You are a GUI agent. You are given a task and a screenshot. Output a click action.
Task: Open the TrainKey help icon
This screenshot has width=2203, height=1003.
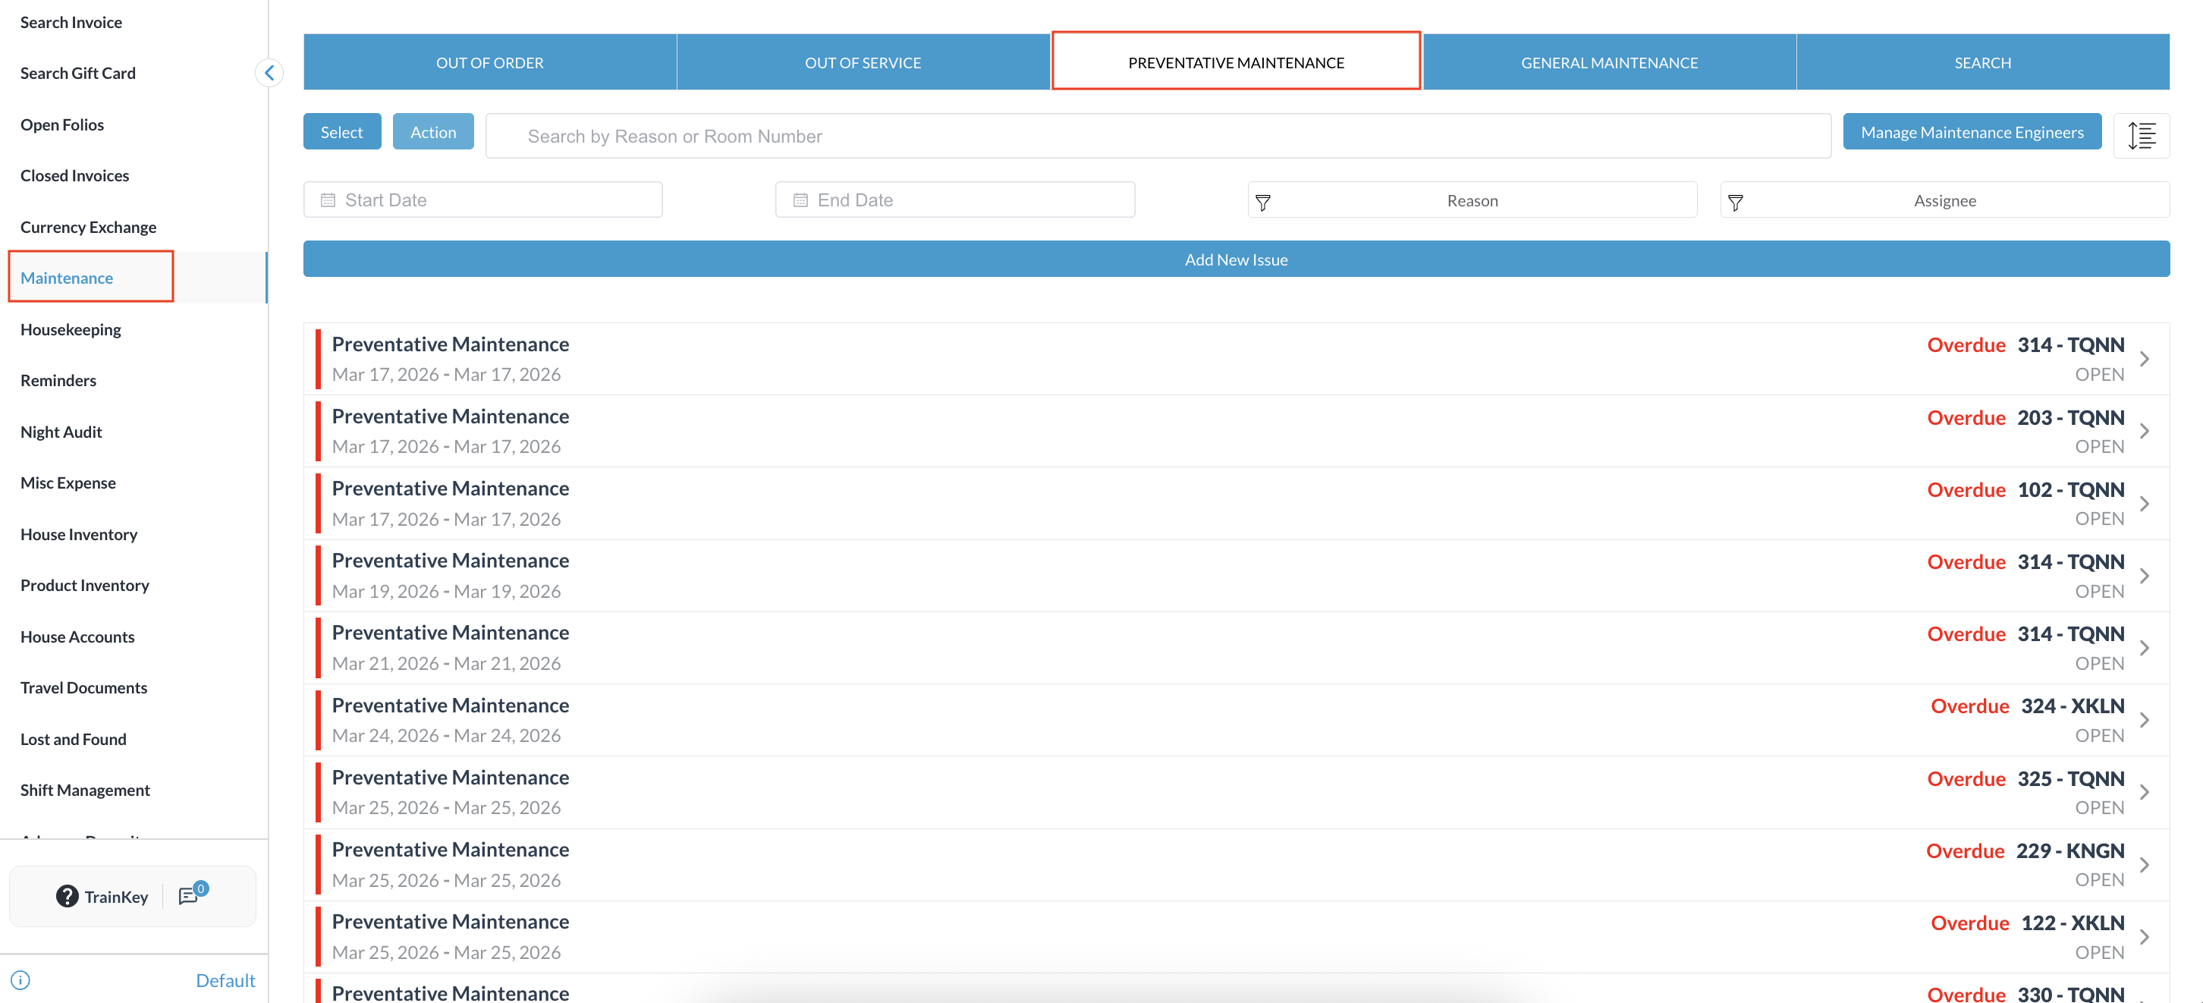pyautogui.click(x=67, y=895)
